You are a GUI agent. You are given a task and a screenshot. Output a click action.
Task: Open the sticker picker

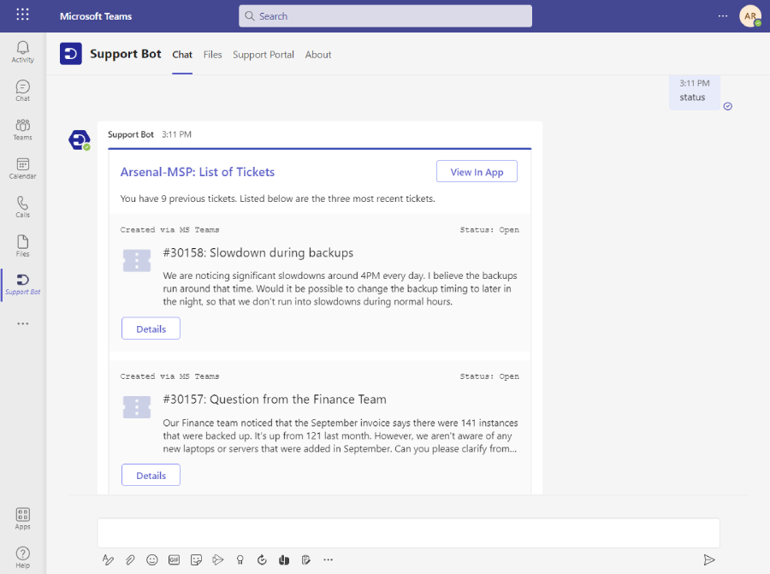(x=196, y=559)
